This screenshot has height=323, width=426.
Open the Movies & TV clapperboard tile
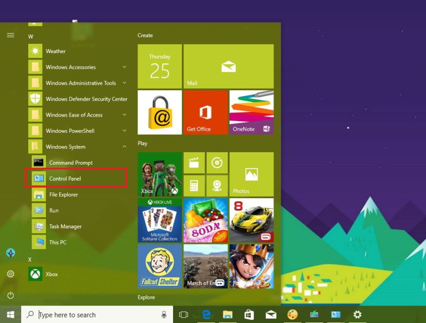[x=194, y=163]
